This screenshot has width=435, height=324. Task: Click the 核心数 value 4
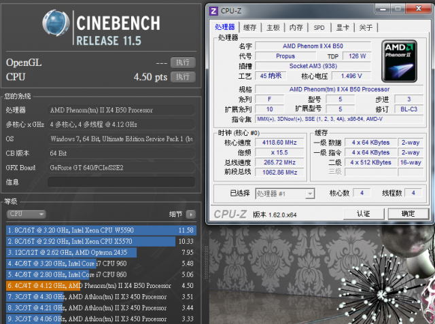point(362,193)
